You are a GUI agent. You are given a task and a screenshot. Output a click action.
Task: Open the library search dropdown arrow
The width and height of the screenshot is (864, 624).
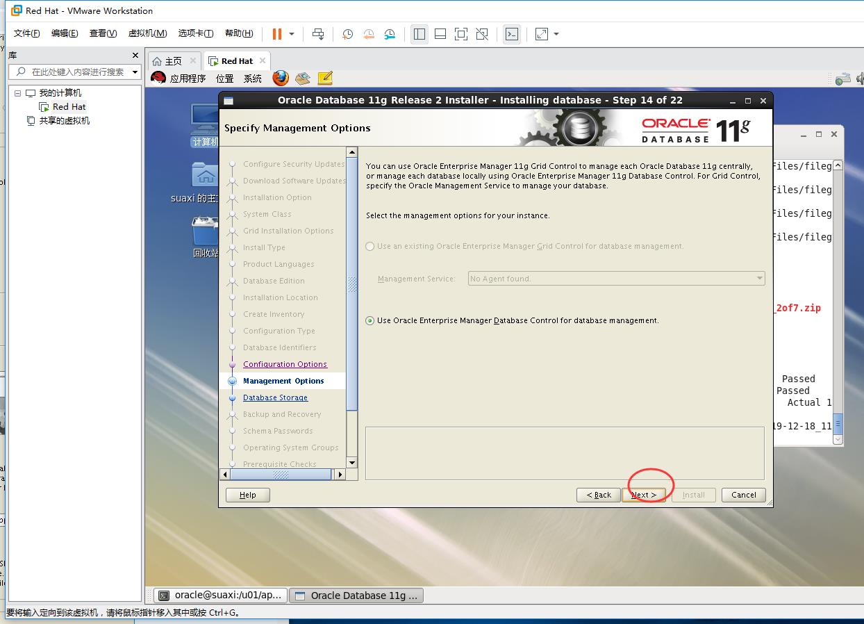click(135, 72)
